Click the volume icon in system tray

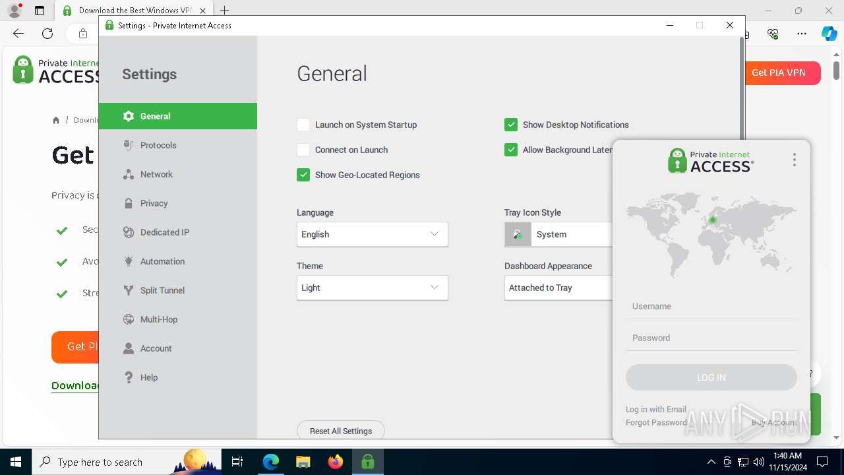tap(759, 462)
